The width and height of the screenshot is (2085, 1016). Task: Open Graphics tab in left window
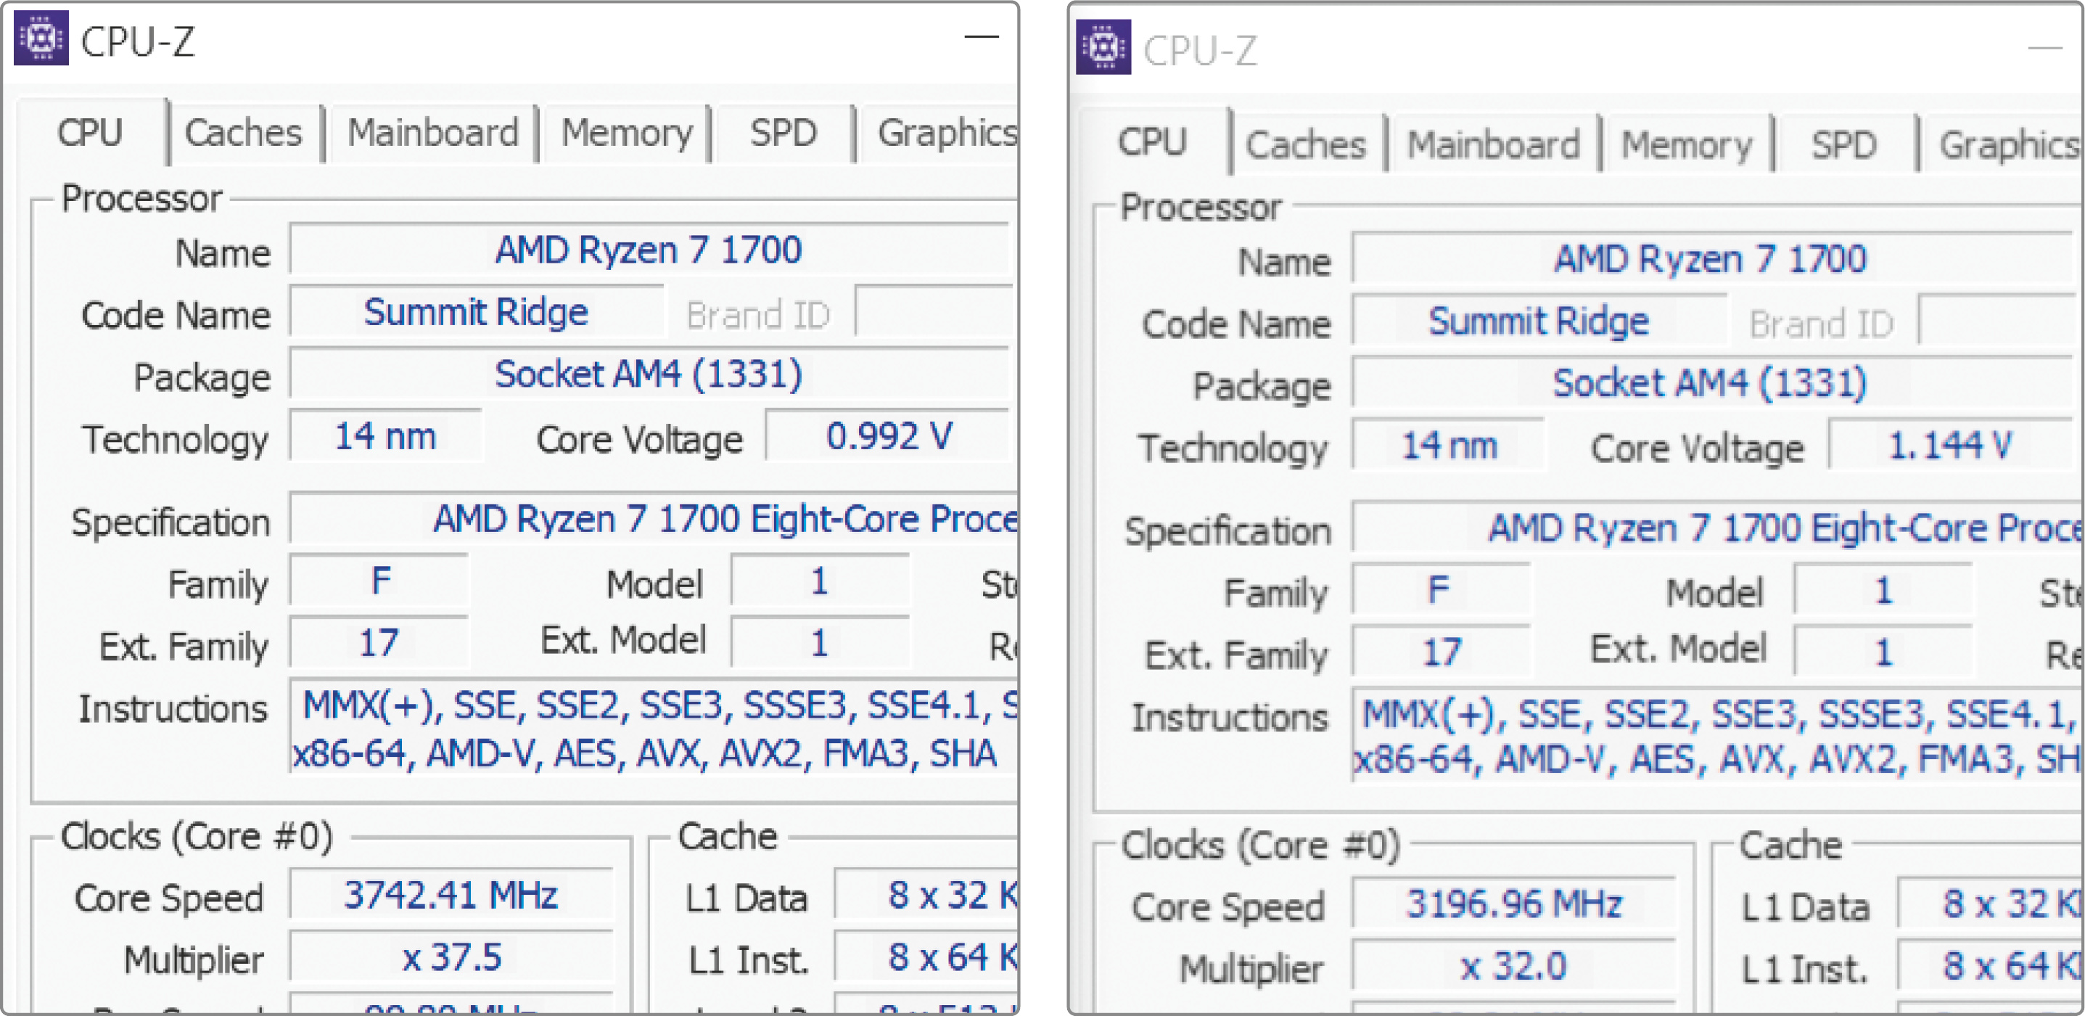pyautogui.click(x=945, y=133)
